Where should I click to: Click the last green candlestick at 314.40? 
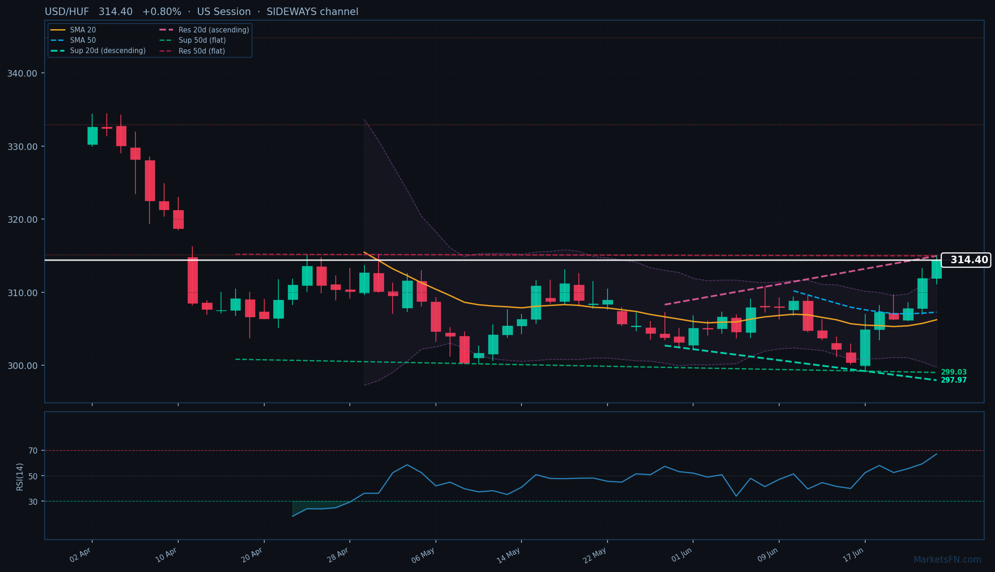[936, 269]
